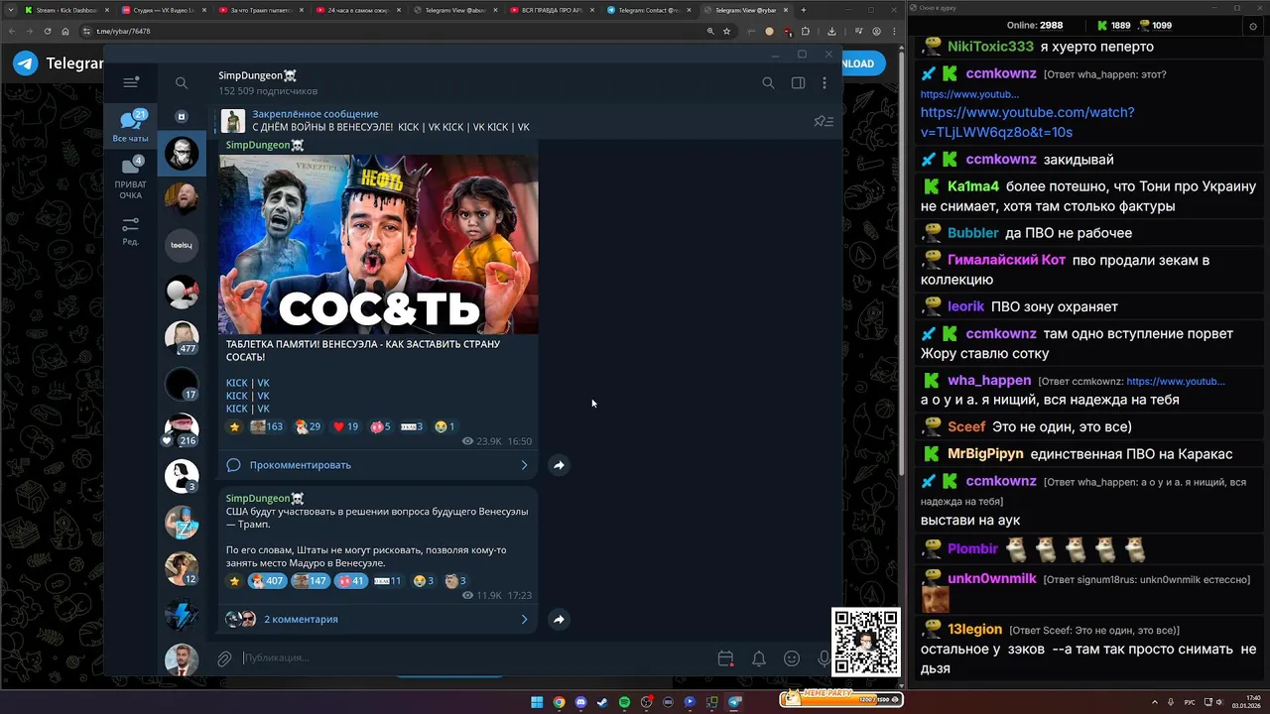Toggle silent broadcast bell icon

(759, 658)
